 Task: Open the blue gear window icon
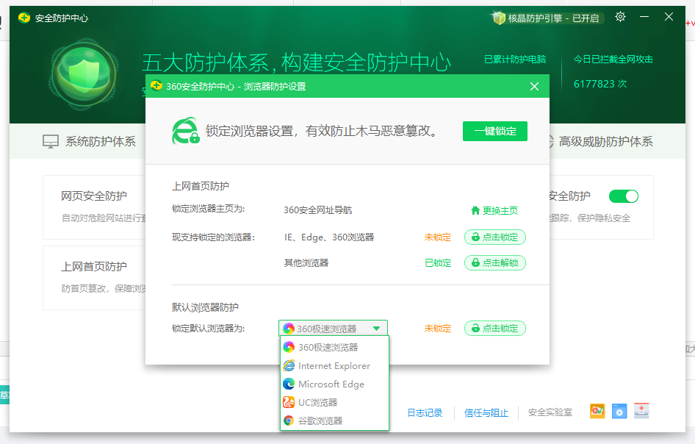click(x=619, y=411)
